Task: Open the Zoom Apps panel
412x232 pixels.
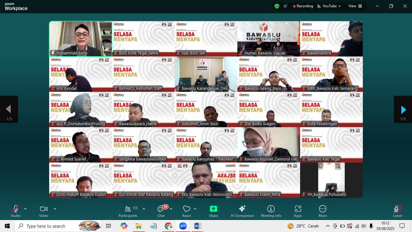Action: tap(298, 211)
